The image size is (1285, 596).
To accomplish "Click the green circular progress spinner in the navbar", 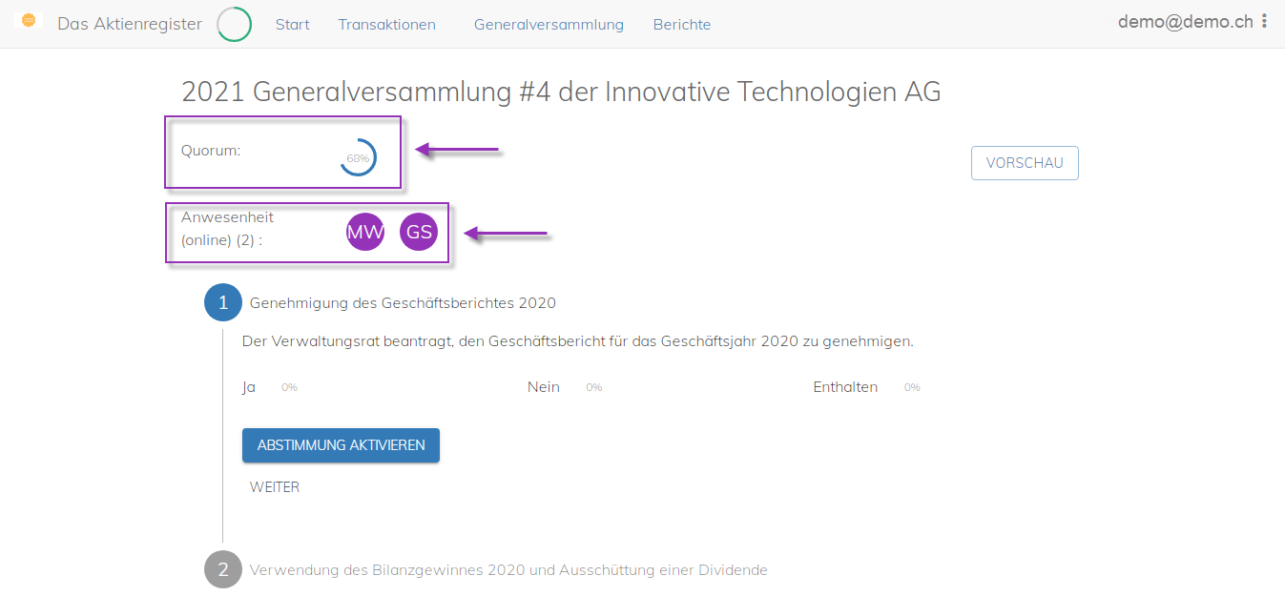I will tap(235, 24).
